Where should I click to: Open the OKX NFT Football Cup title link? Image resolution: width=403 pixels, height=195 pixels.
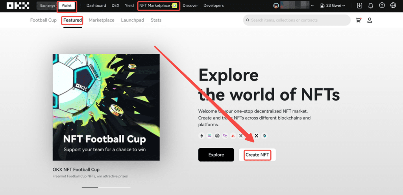tap(76, 169)
